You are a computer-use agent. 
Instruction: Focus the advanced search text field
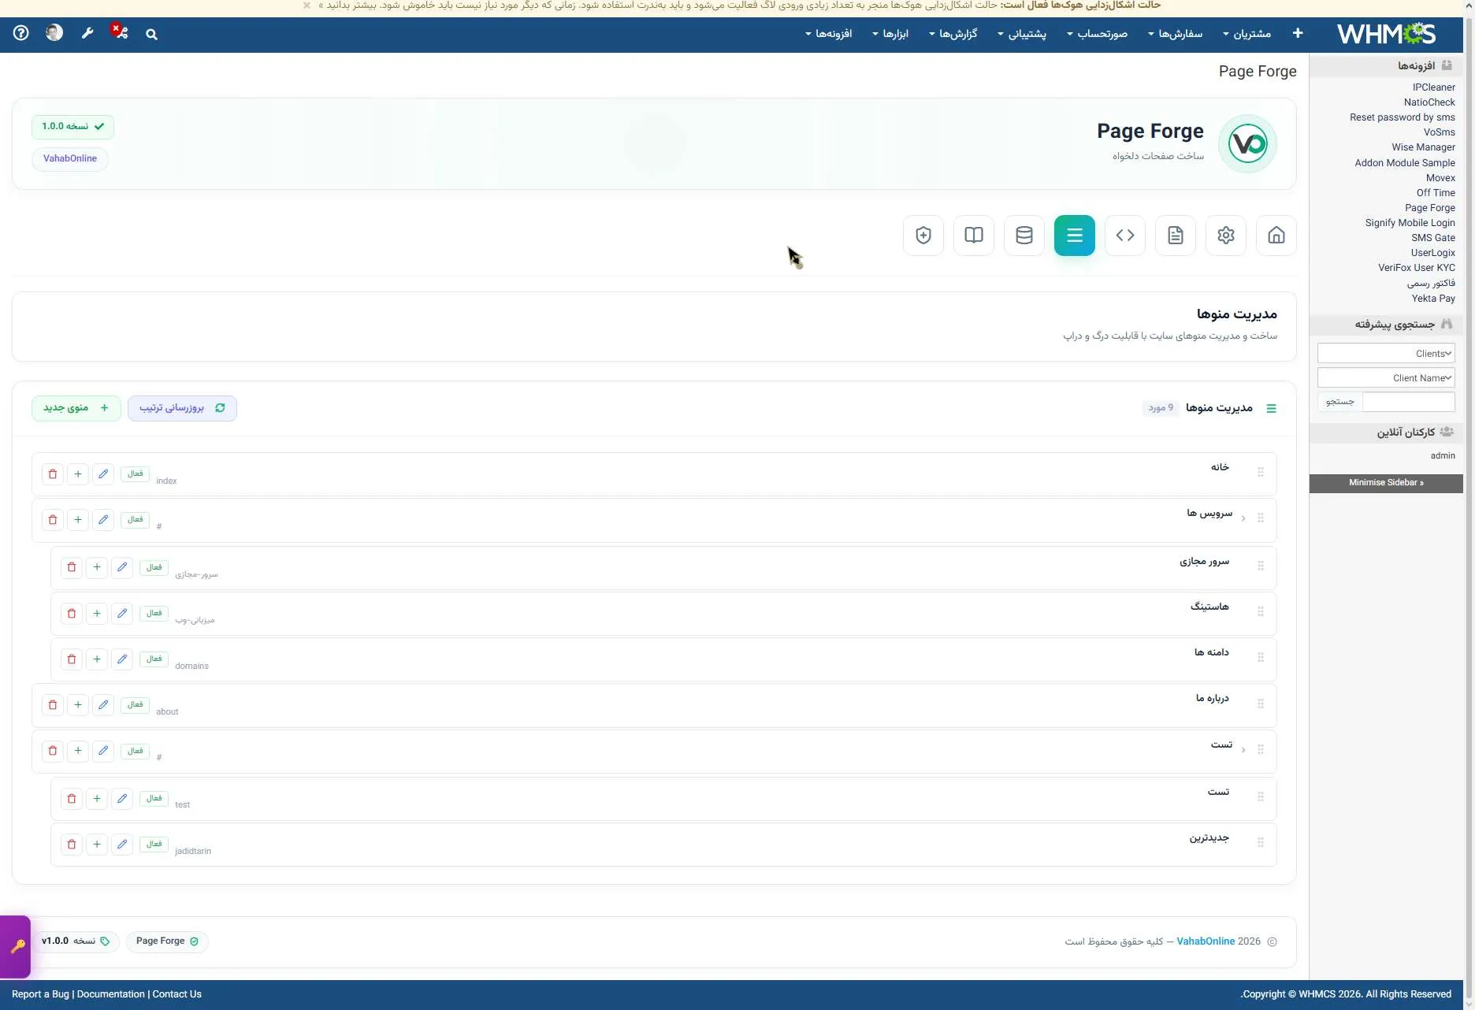tap(1409, 401)
